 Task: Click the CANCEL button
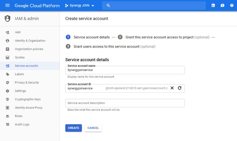click(x=93, y=128)
